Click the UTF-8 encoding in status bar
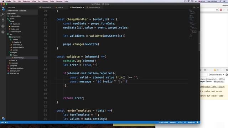 [180, 122]
